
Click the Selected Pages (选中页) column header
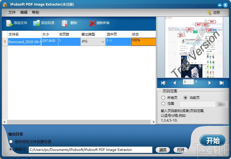click(118, 34)
